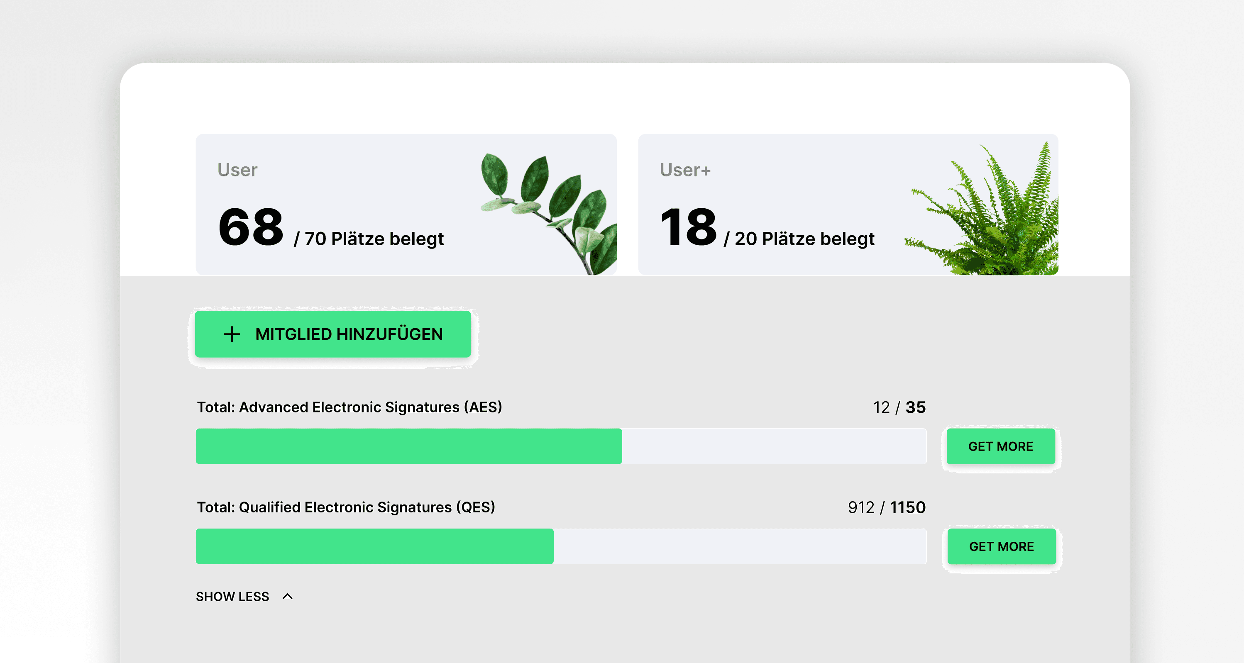
Task: Open the User seats card showing 68
Action: click(406, 205)
